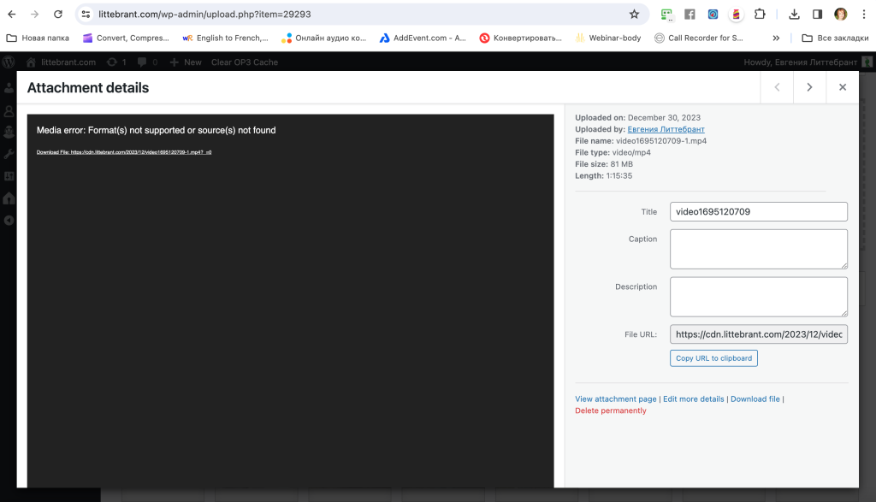The width and height of the screenshot is (876, 502).
Task: Toggle the browser side panel icon
Action: click(x=817, y=15)
